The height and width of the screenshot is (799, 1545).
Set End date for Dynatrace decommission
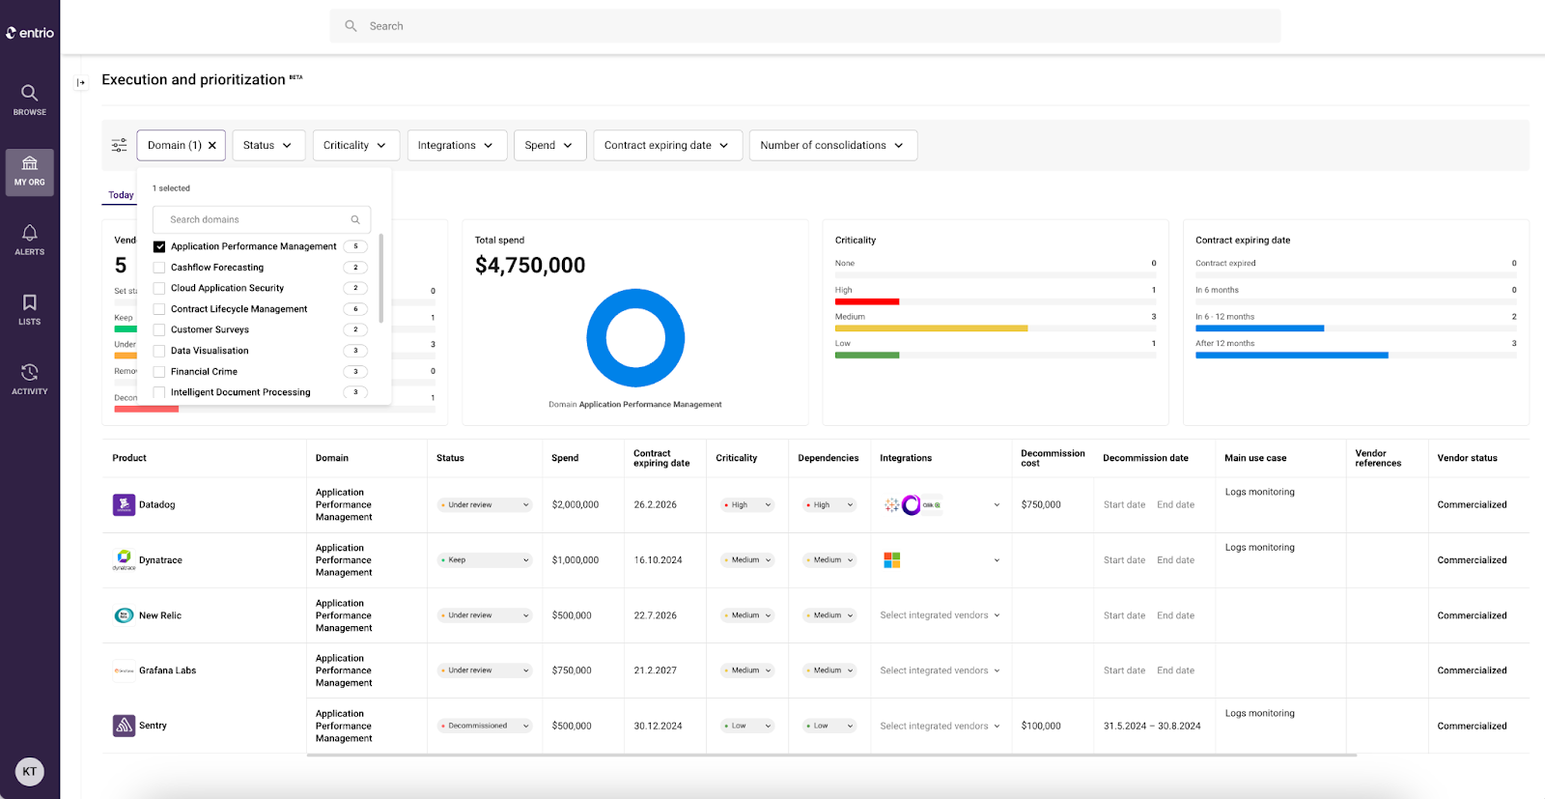pos(1175,560)
